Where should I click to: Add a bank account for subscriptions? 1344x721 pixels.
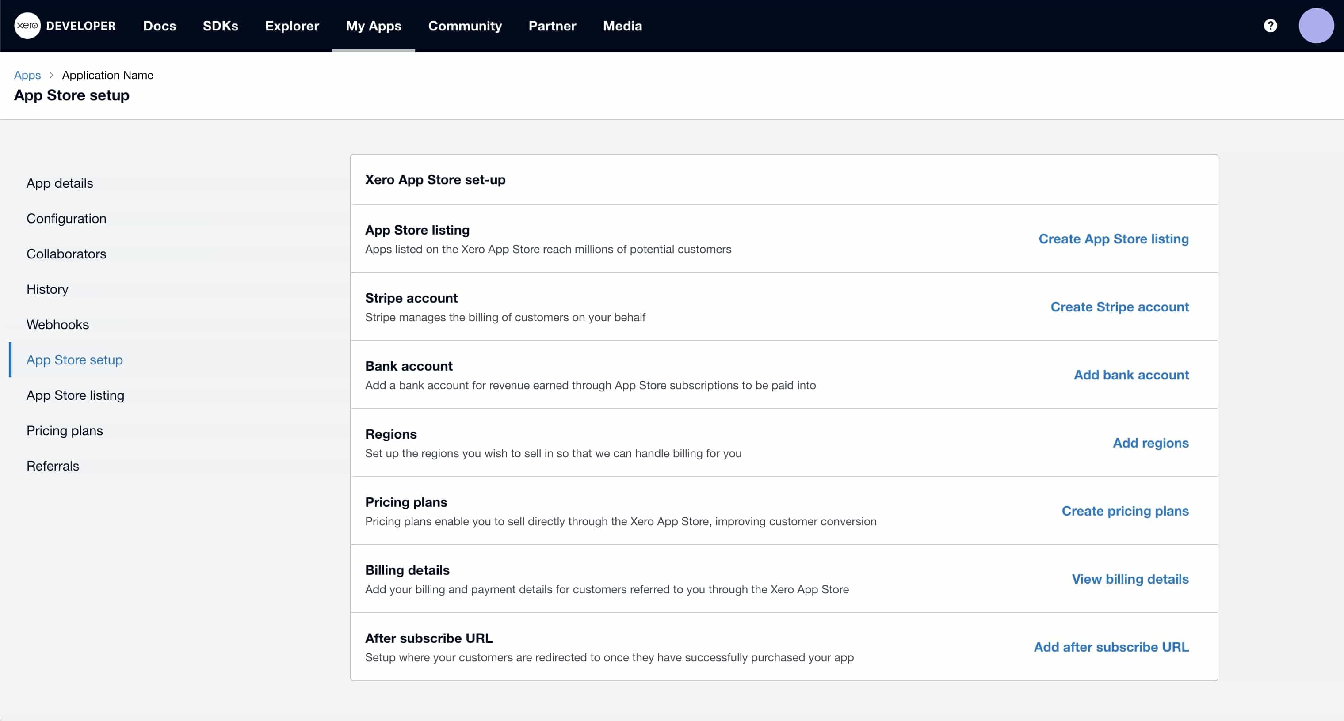click(x=1131, y=374)
